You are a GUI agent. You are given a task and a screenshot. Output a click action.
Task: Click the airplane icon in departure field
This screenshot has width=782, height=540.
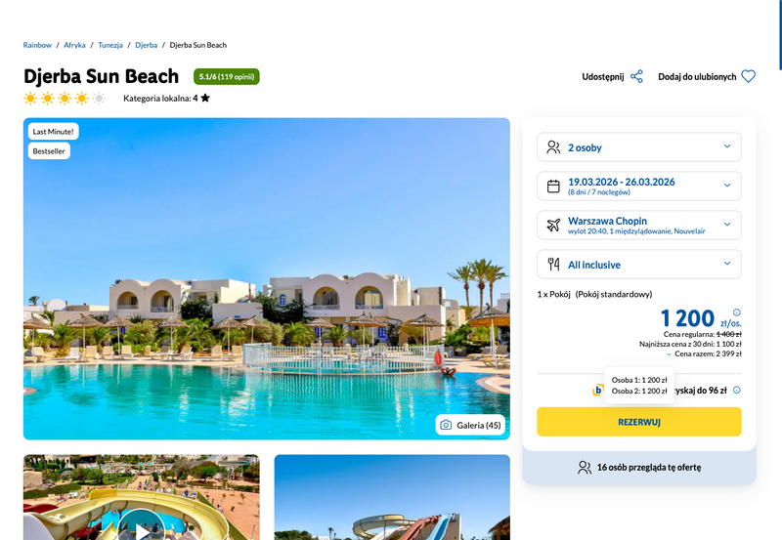[553, 226]
